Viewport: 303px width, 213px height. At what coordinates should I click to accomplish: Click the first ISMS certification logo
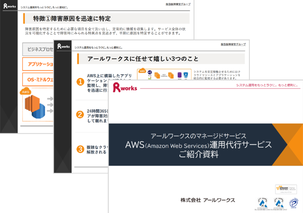262,203
